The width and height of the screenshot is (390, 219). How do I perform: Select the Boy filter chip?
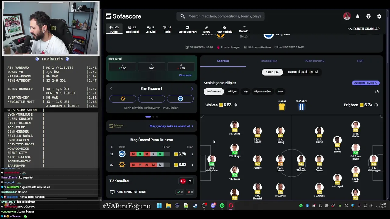coord(280,92)
